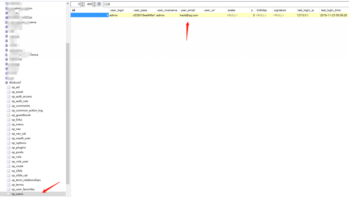Sort by the last_login_time column header

pyautogui.click(x=330, y=10)
